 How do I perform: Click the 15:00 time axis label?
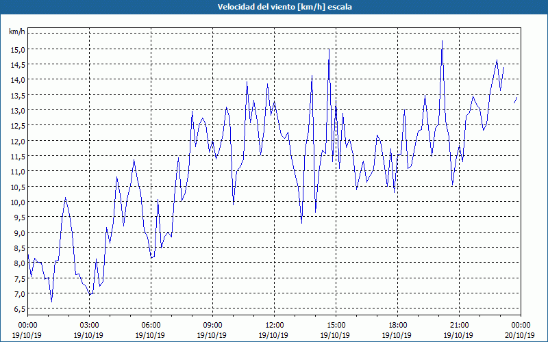pyautogui.click(x=336, y=325)
